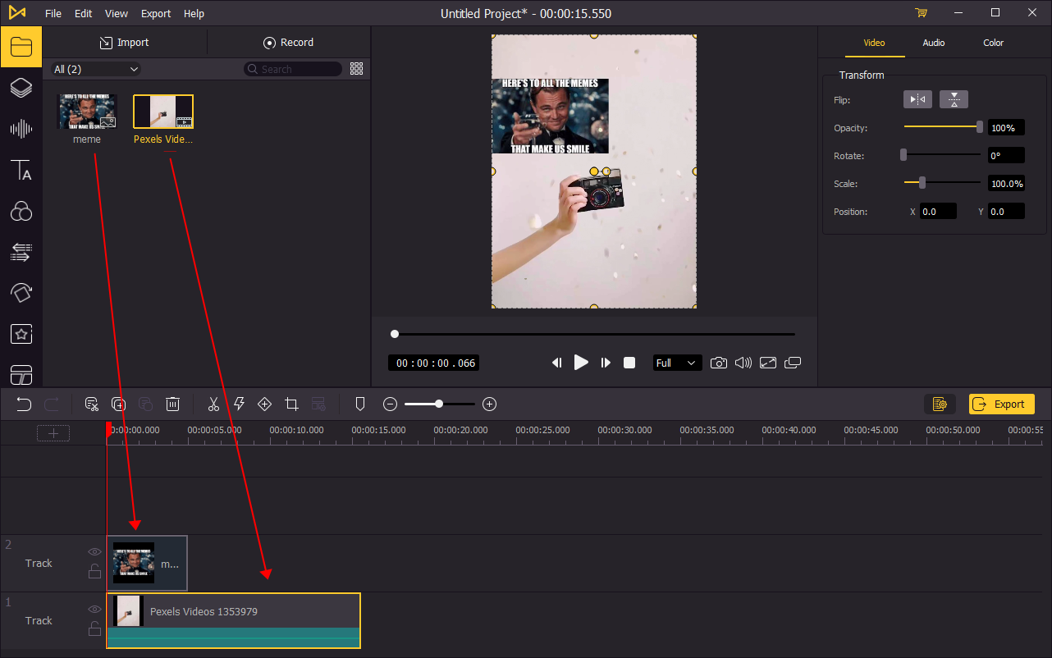
Task: Open the Full preview quality dropdown
Action: point(677,363)
